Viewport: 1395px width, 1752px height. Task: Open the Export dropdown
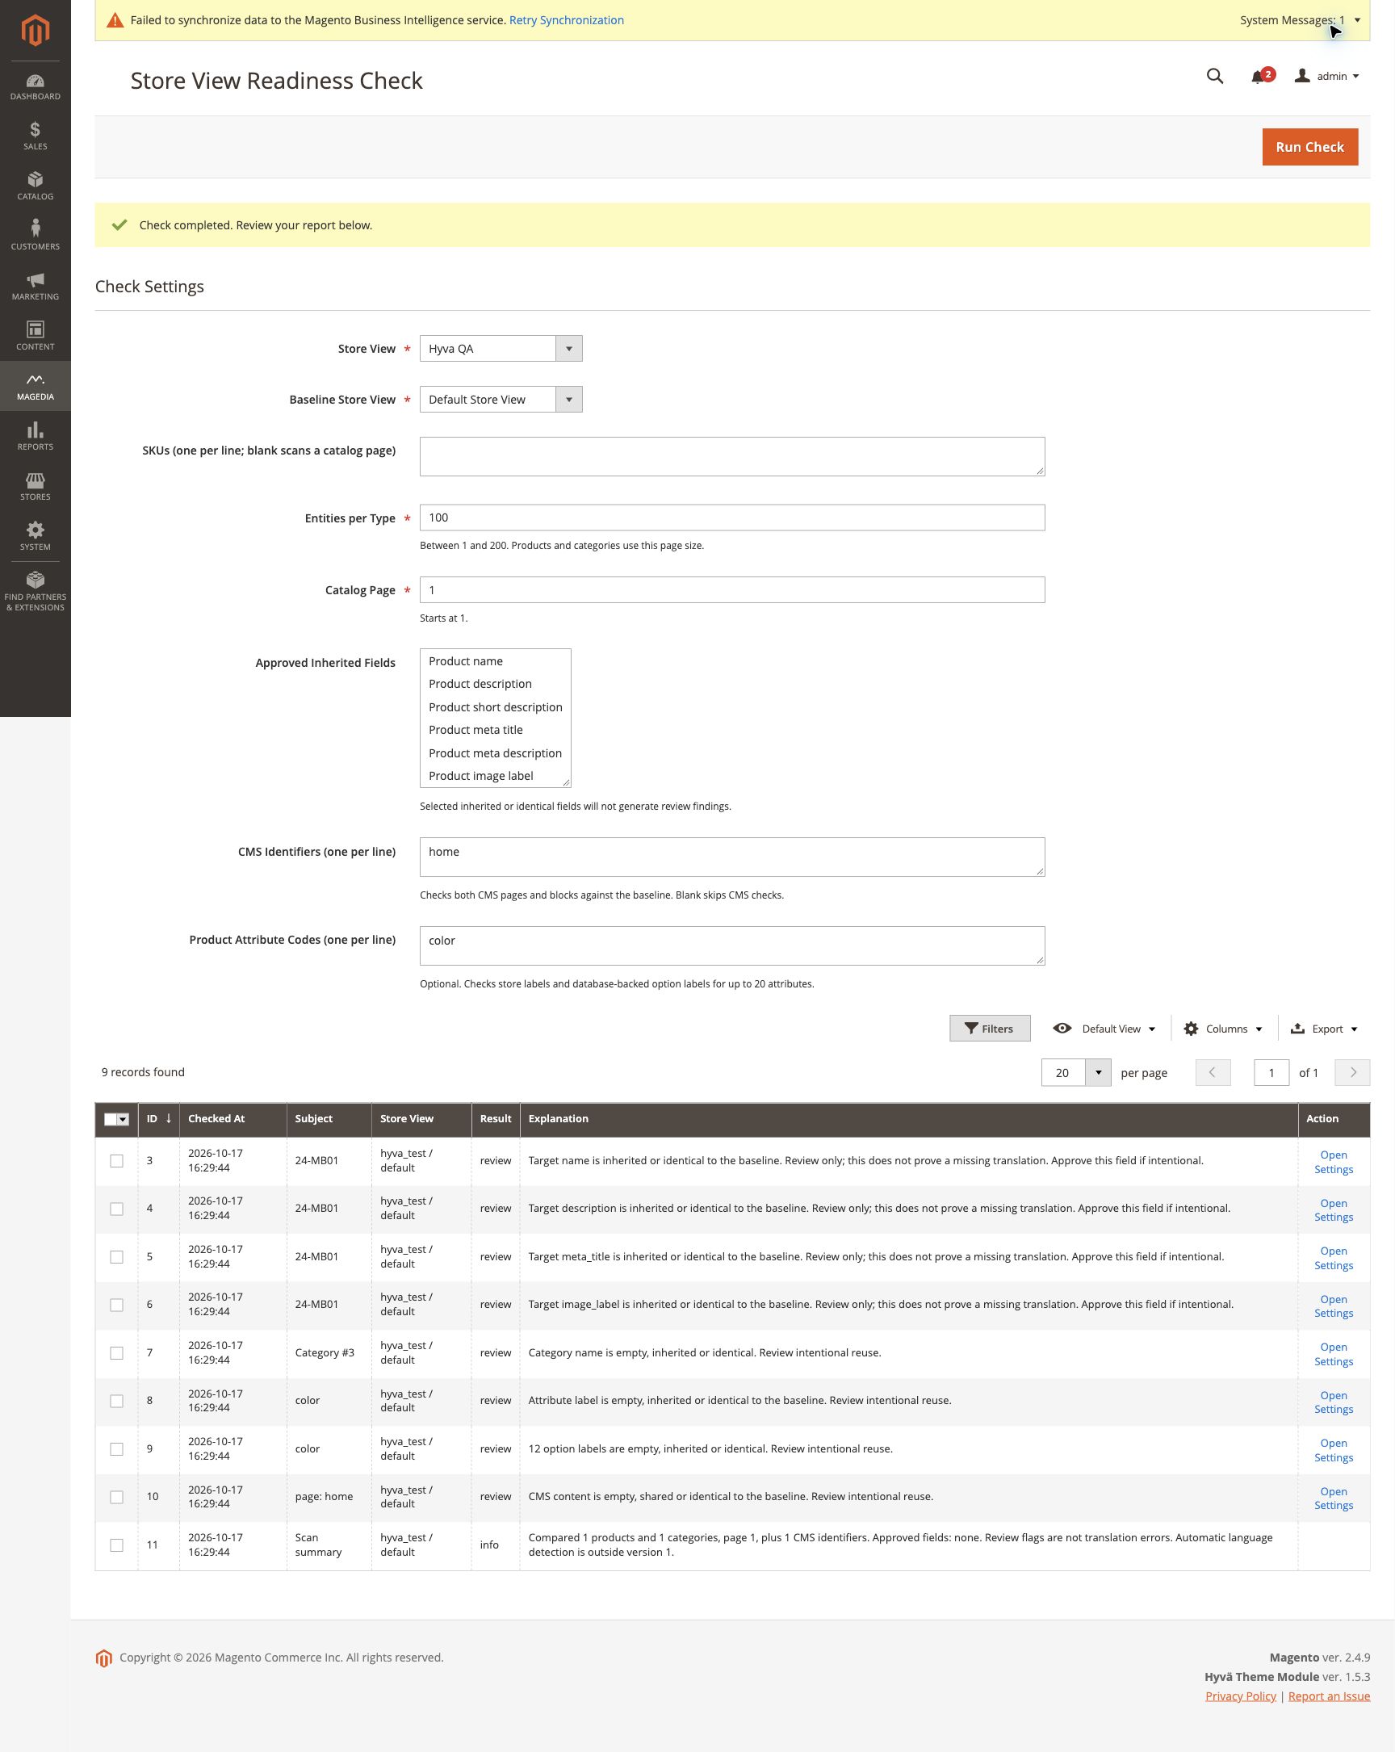coord(1324,1029)
